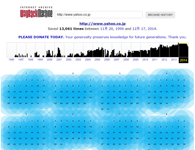This screenshot has width=195, height=150.
Task: Open snapshot for day 30 in month 4
Action: click(x=166, y=103)
